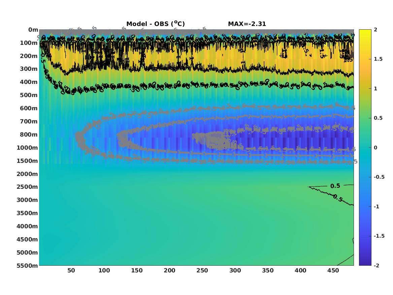Pick the '700m' depth axis label
This screenshot has height=295, width=393.
click(x=29, y=121)
